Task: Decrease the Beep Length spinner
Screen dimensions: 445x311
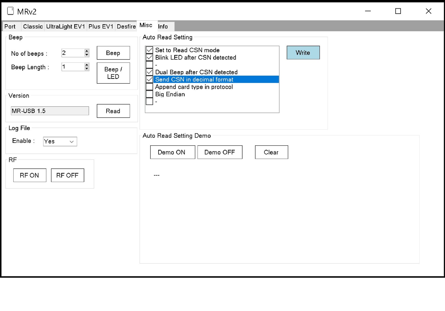Action: click(87, 69)
